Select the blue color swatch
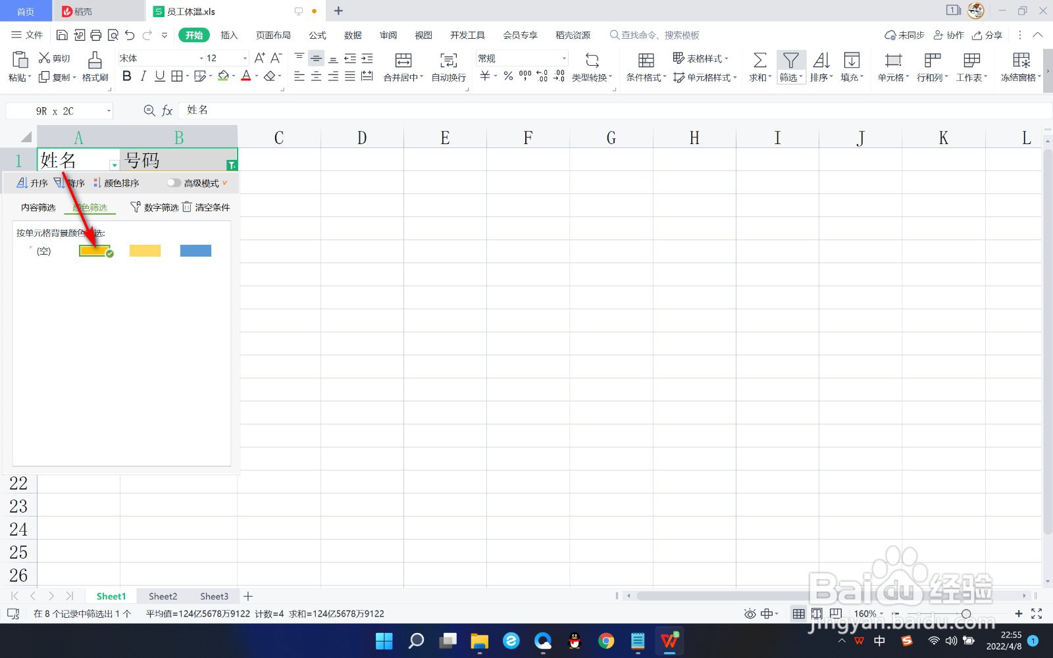Screen dimensions: 1053x658 point(195,251)
